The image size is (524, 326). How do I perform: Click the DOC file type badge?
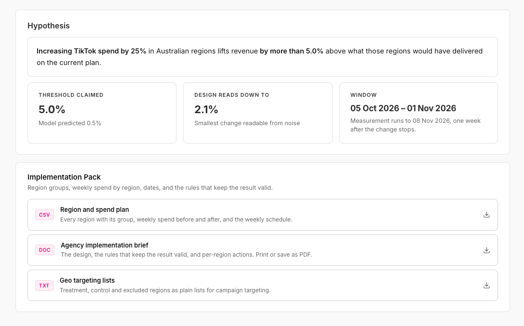pos(45,250)
